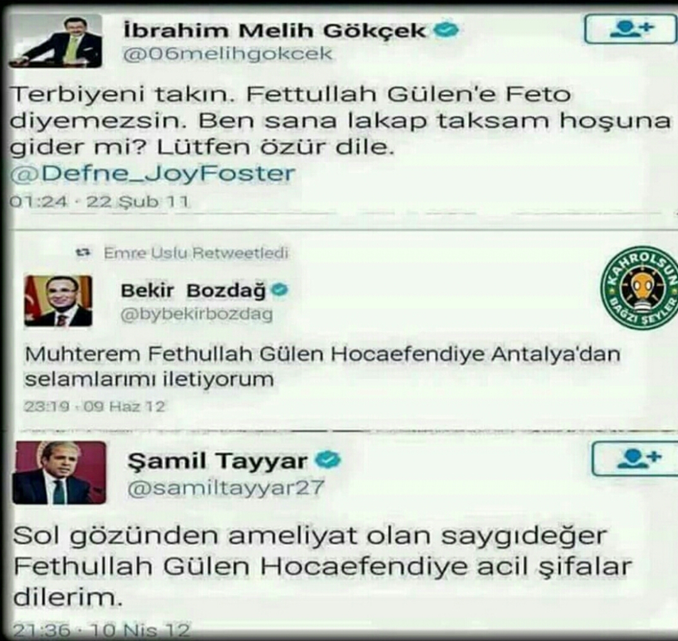This screenshot has width=678, height=641.
Task: Click Şamil Tayyar's verified checkmark badge
Action: 328,460
